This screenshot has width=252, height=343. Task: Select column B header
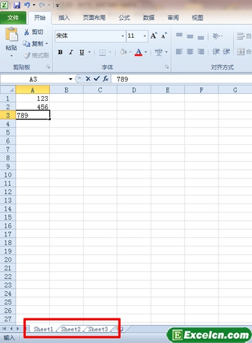(x=66, y=90)
